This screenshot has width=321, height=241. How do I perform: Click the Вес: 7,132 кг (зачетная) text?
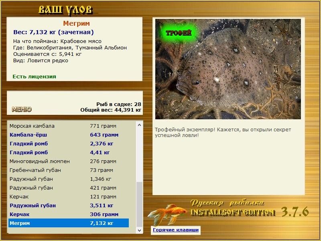click(x=53, y=32)
